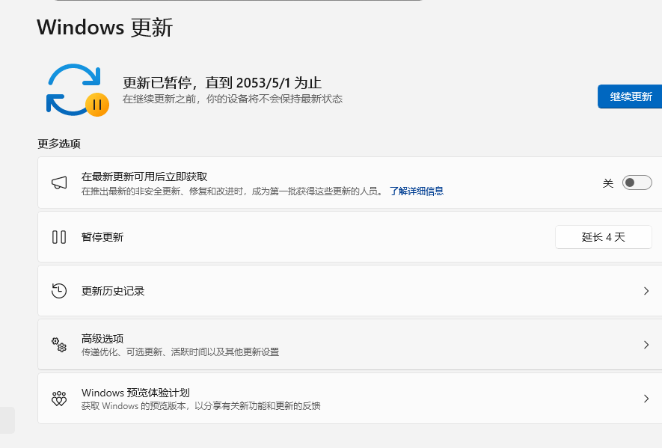The width and height of the screenshot is (662, 448).
Task: Click the 关 label beside the toggle
Action: [608, 183]
